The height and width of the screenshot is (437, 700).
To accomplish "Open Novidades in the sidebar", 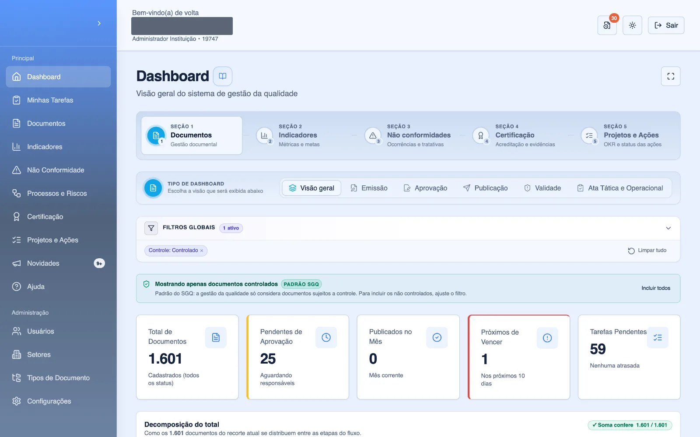I will pos(58,263).
